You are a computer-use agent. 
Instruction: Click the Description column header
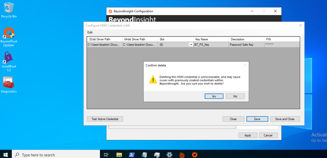pyautogui.click(x=246, y=39)
